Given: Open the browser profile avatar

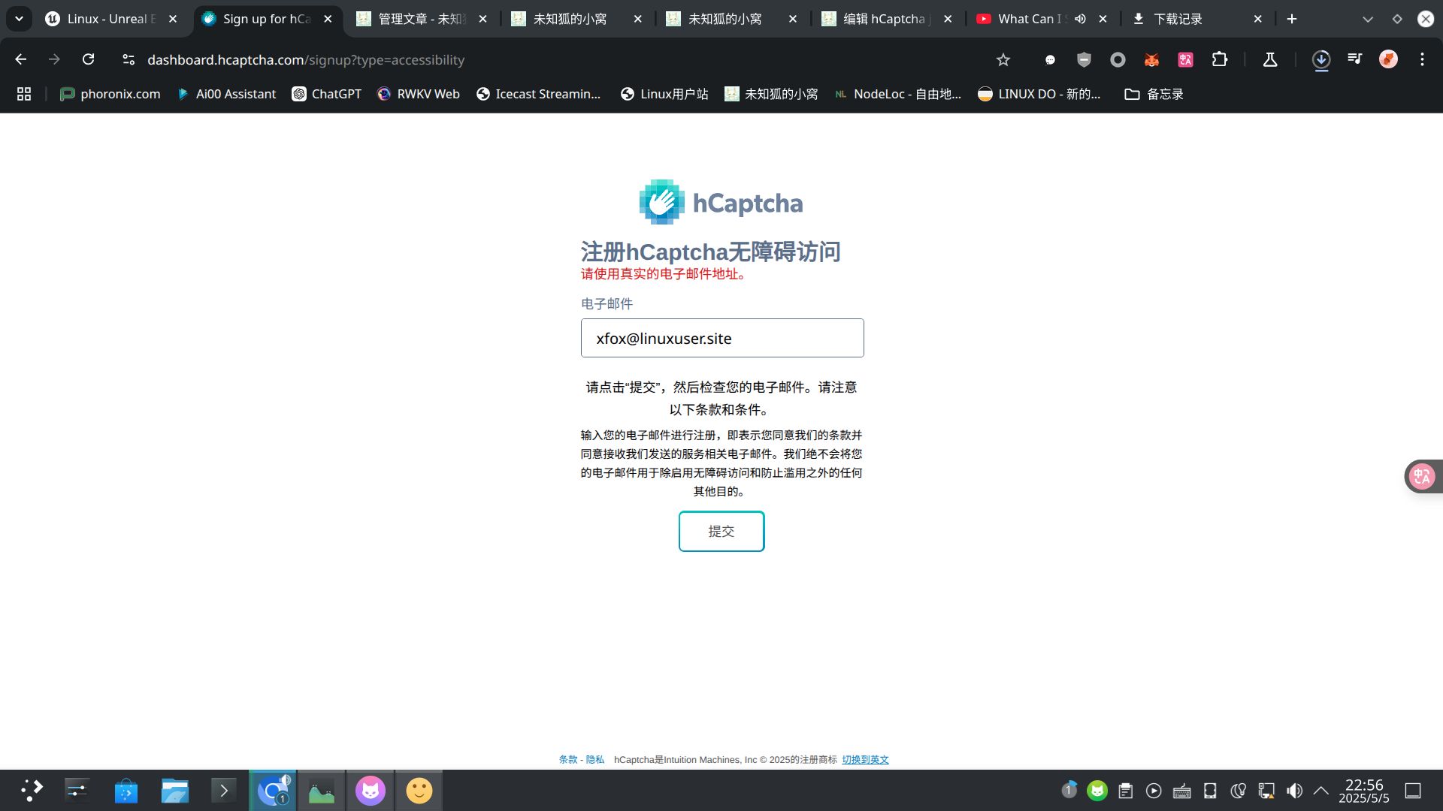Looking at the screenshot, I should [x=1388, y=59].
